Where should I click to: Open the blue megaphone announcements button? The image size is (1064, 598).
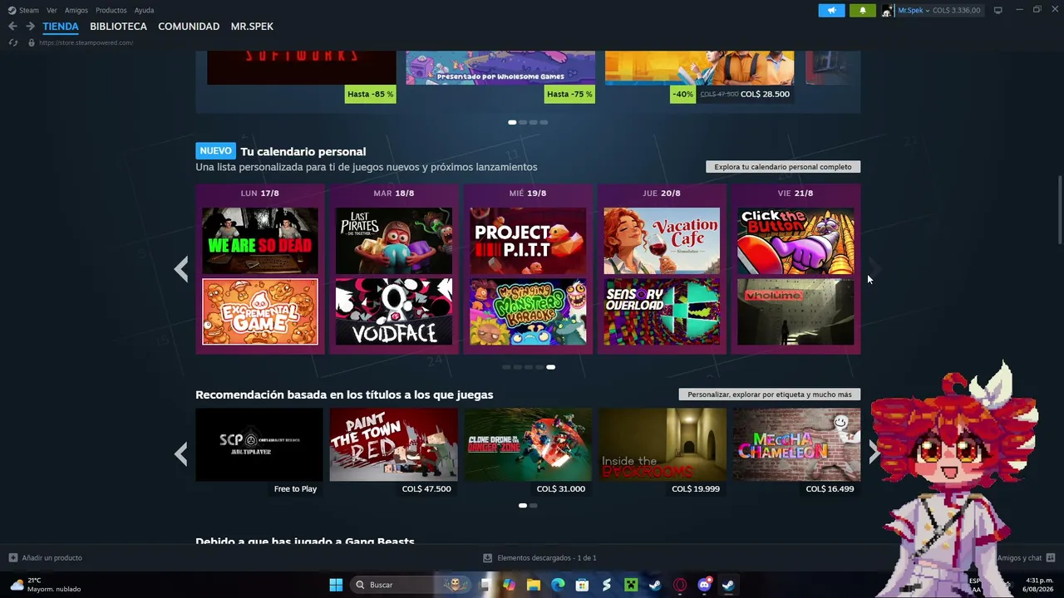tap(831, 11)
